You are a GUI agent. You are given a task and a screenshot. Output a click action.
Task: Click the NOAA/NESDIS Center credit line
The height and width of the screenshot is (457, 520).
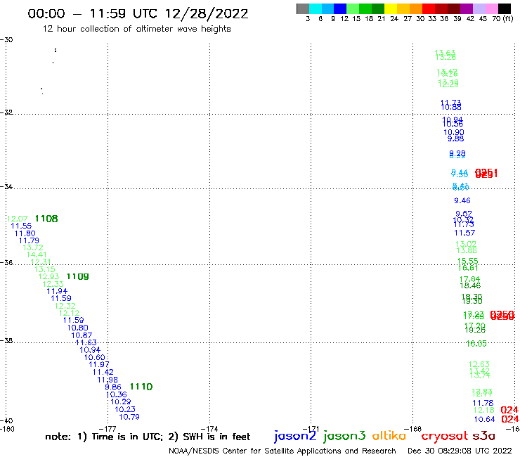(x=282, y=451)
